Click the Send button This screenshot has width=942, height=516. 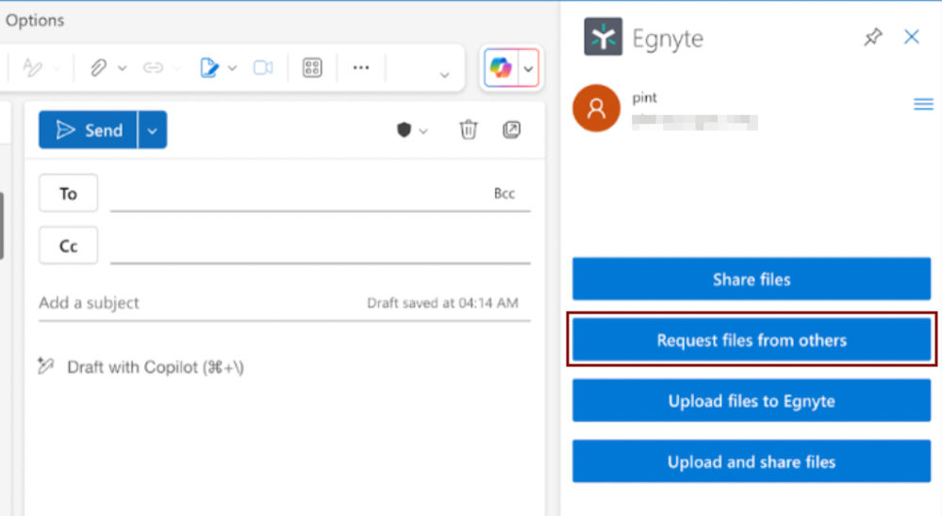pyautogui.click(x=89, y=130)
